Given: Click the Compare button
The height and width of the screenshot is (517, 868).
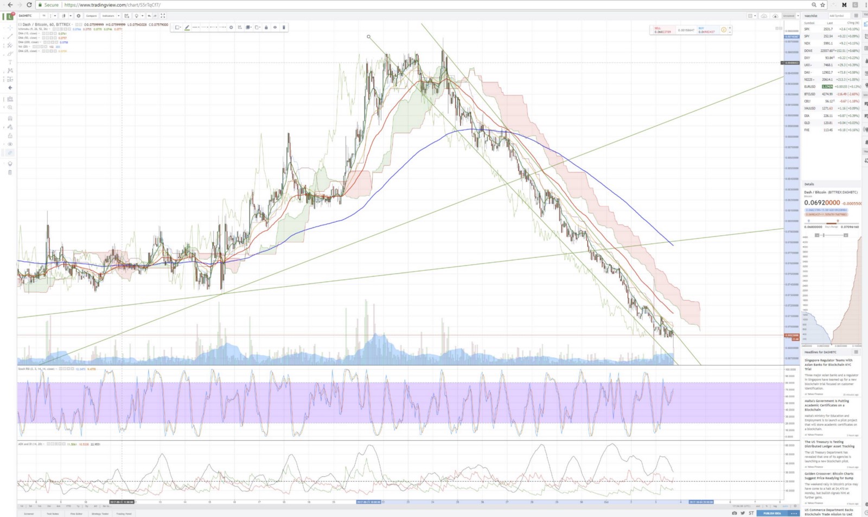Looking at the screenshot, I should coord(91,16).
